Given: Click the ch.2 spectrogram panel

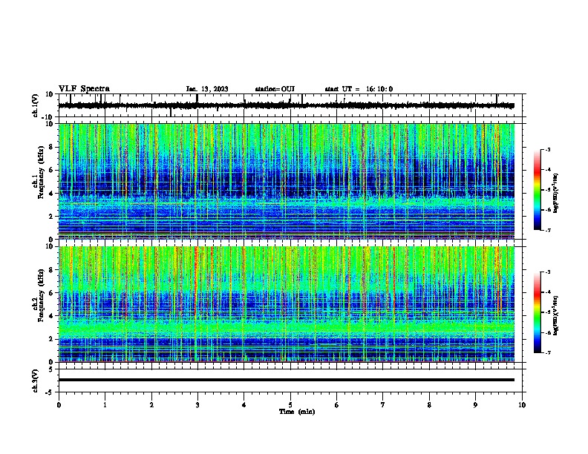Looking at the screenshot, I should coord(286,304).
